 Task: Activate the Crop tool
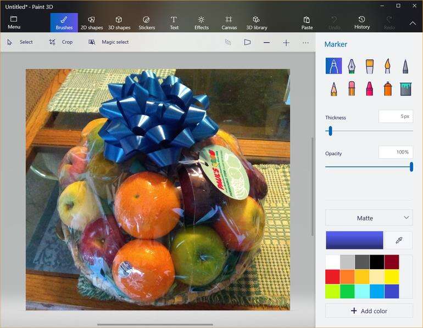coord(60,42)
